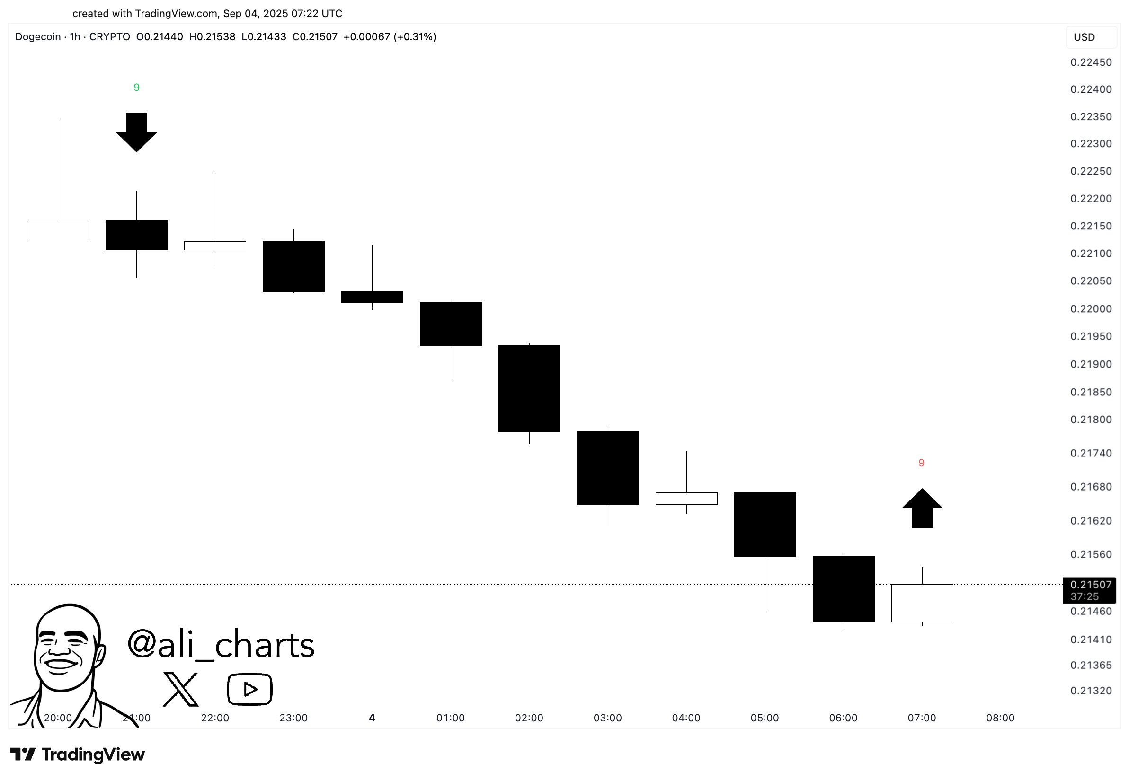Screen dimensions: 1129x780
Task: Click the bold 4 date label
Action: coord(372,718)
